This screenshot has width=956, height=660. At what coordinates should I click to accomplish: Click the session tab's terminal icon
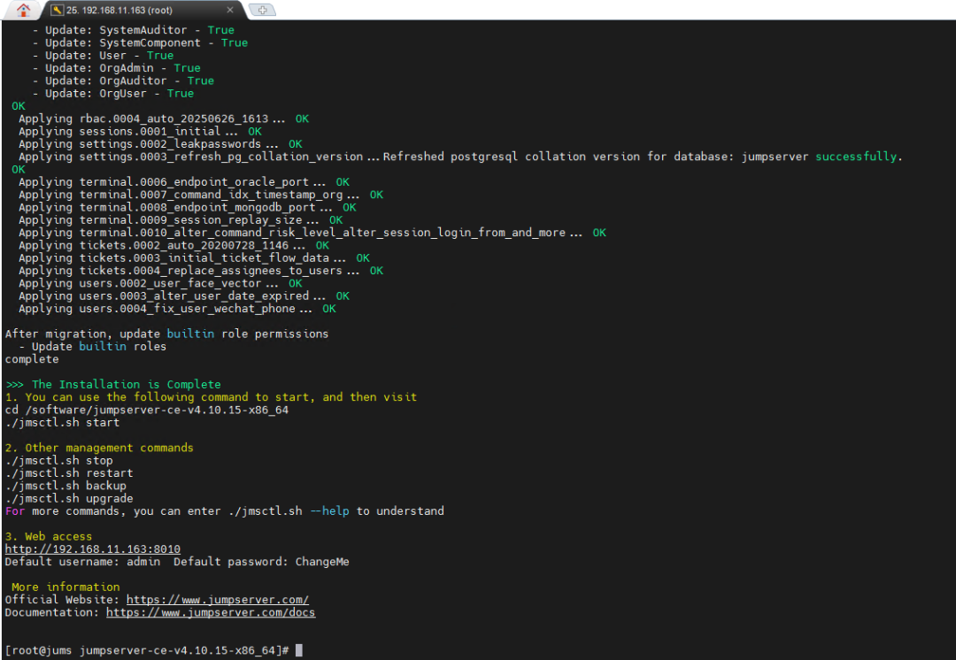[x=58, y=10]
